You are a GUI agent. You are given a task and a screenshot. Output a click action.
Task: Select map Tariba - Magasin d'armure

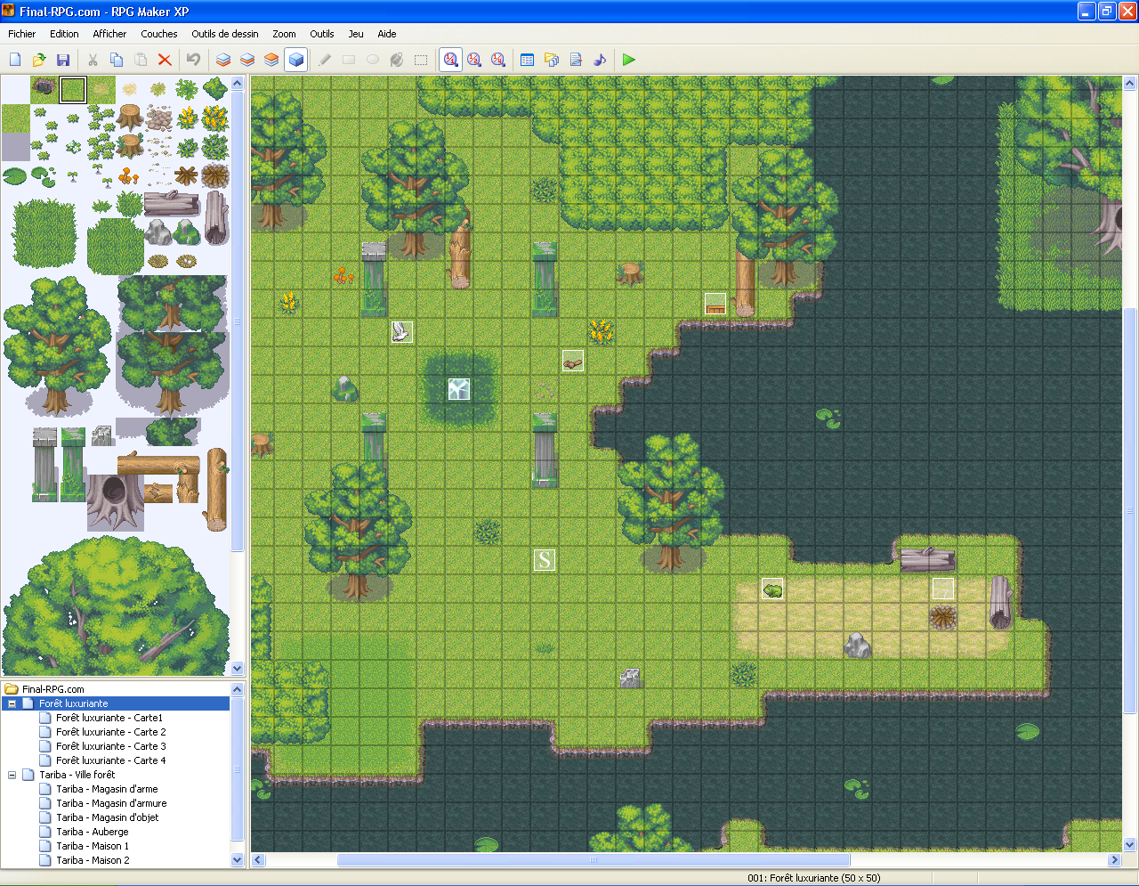tap(111, 803)
